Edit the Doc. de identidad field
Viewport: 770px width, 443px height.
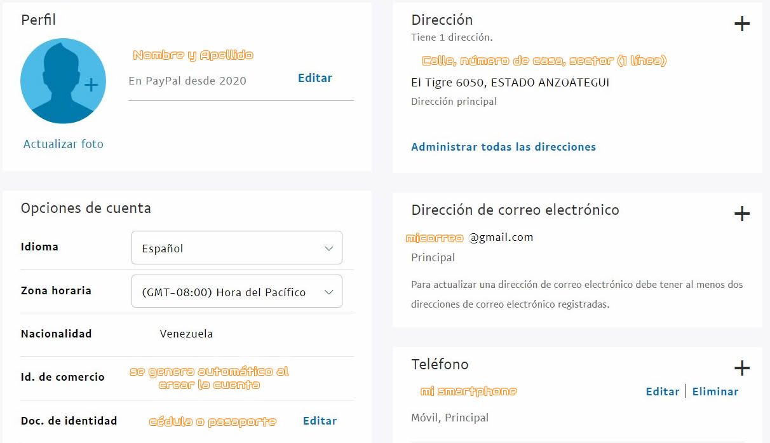320,421
